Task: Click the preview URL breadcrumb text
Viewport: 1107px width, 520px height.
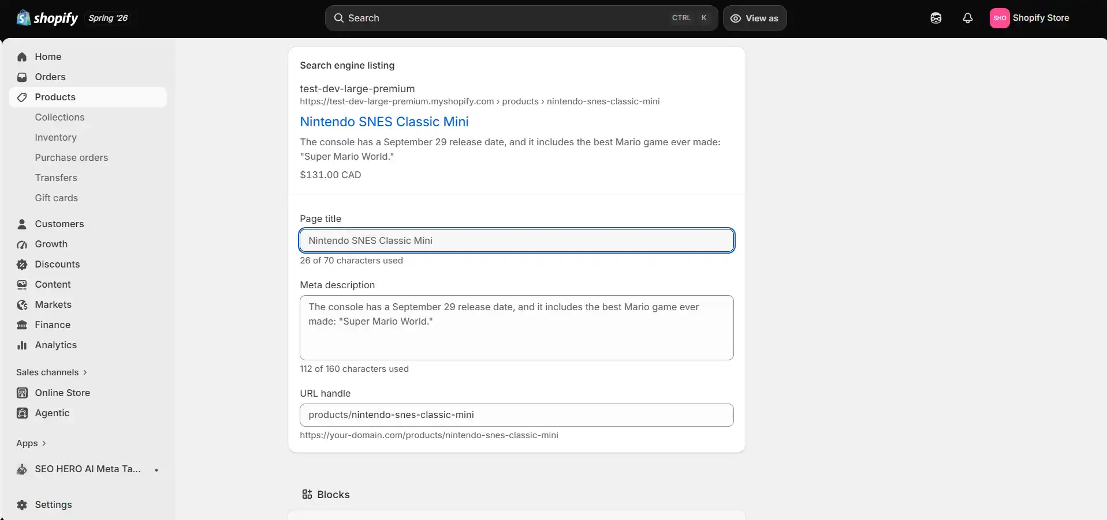Action: point(479,101)
